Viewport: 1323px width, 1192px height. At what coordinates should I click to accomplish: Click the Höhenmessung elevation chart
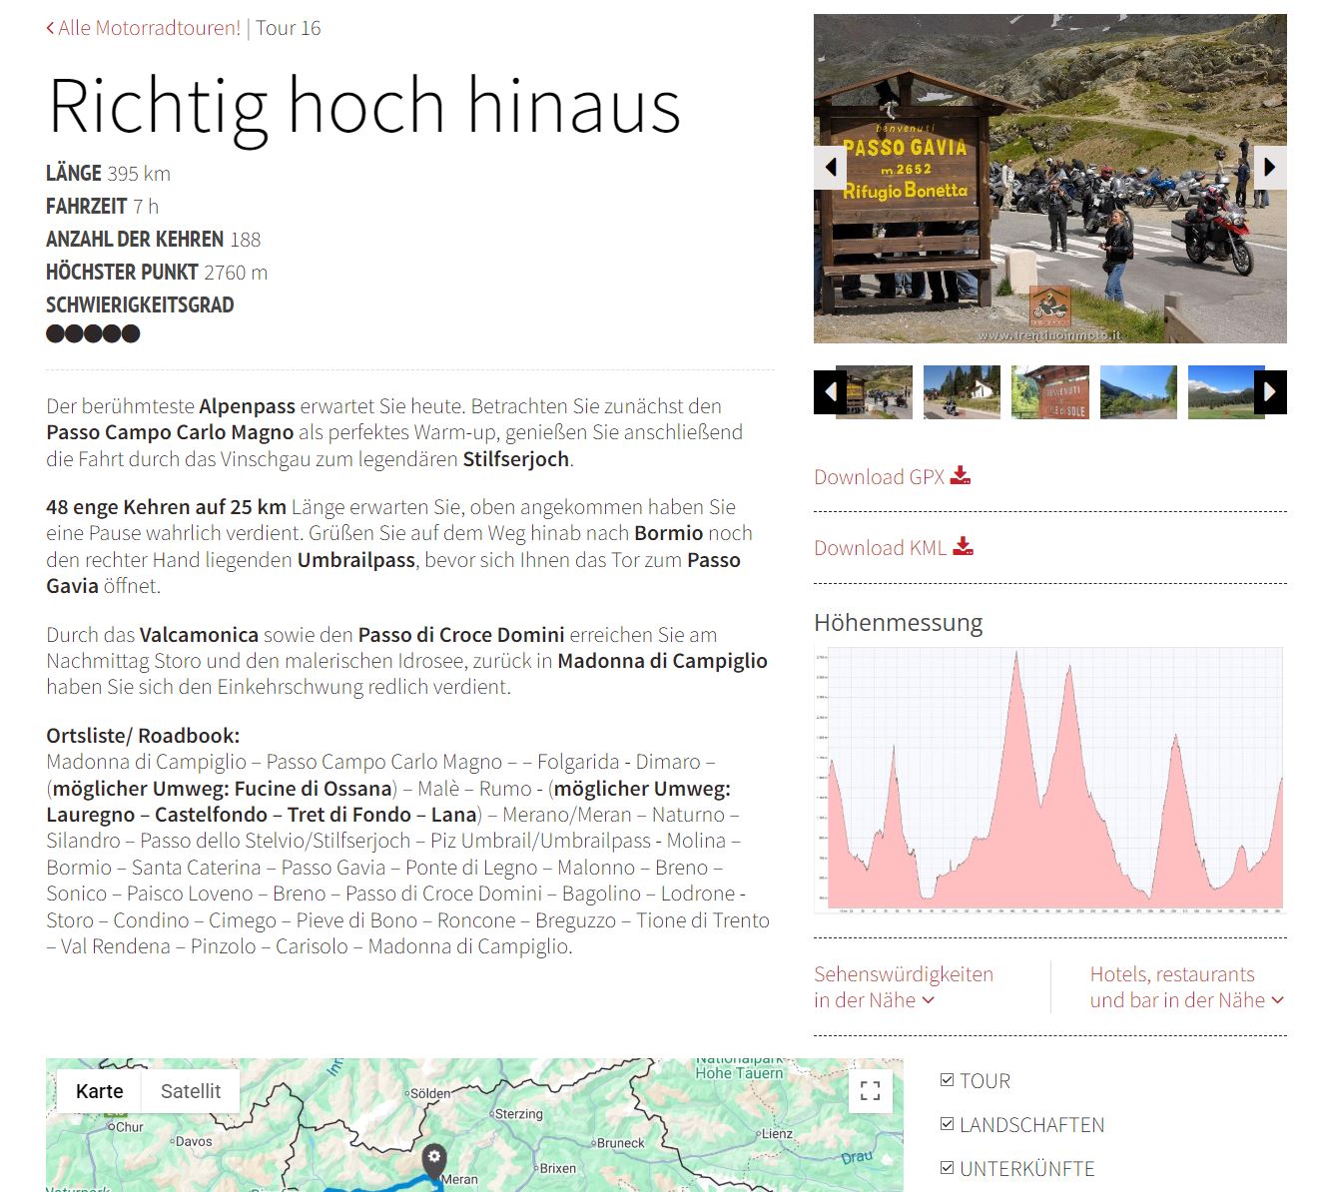point(1049,780)
